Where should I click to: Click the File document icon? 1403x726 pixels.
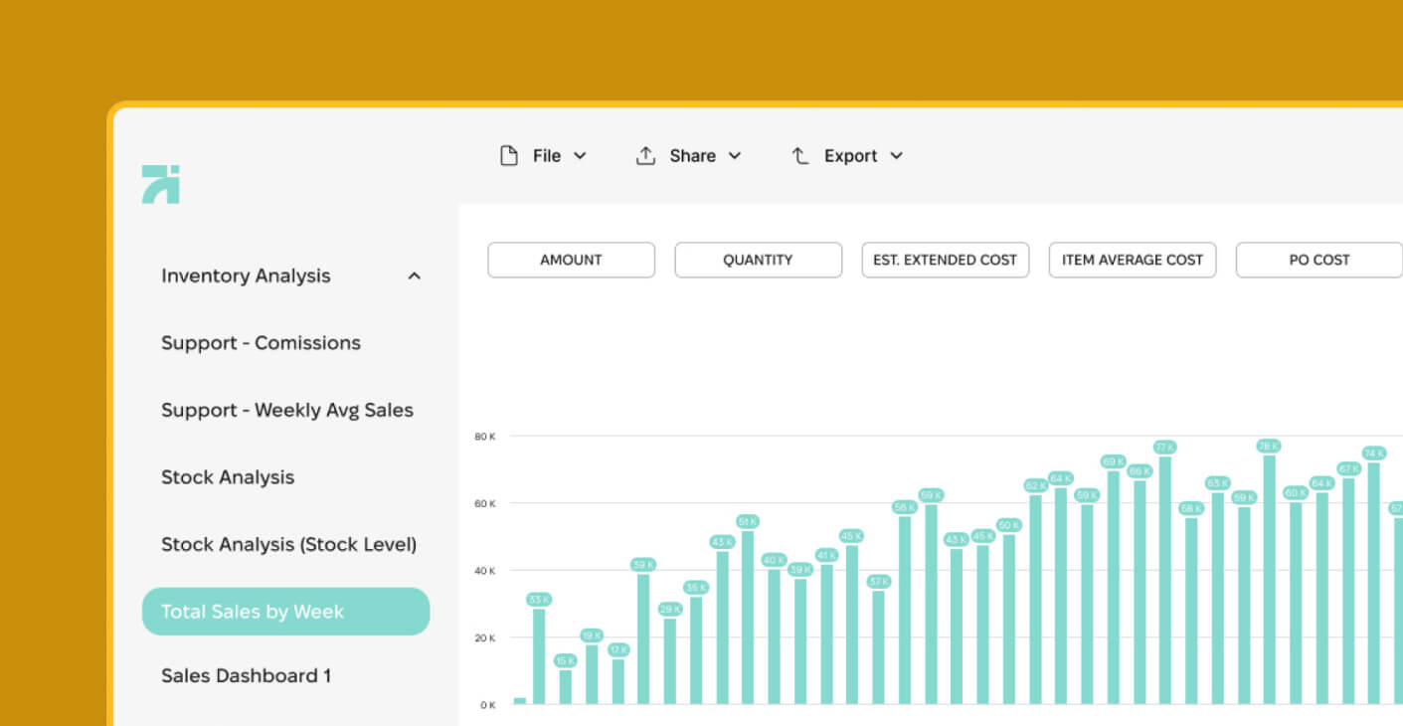pyautogui.click(x=509, y=156)
